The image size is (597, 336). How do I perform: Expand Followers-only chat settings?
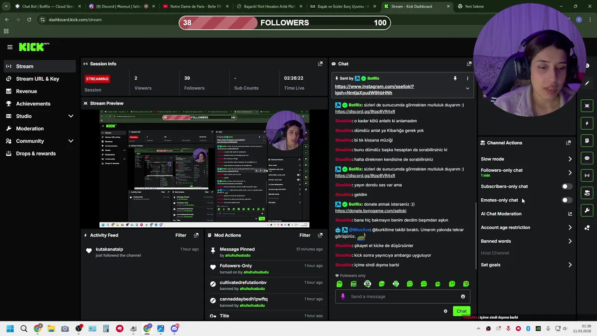click(570, 173)
